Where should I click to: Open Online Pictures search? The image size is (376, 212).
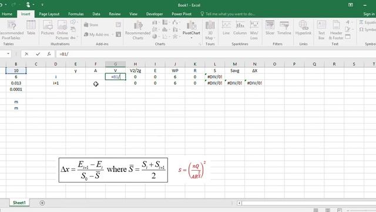click(62, 30)
